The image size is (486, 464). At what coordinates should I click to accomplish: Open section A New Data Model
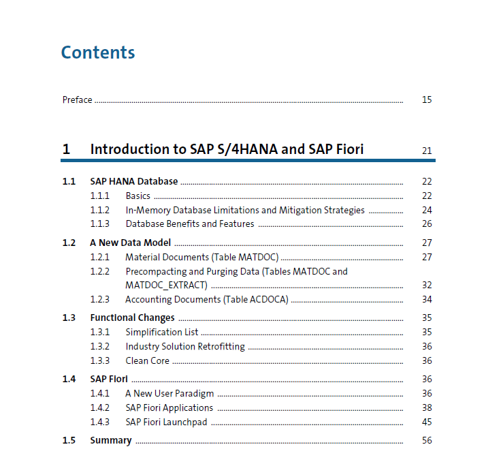(x=130, y=243)
